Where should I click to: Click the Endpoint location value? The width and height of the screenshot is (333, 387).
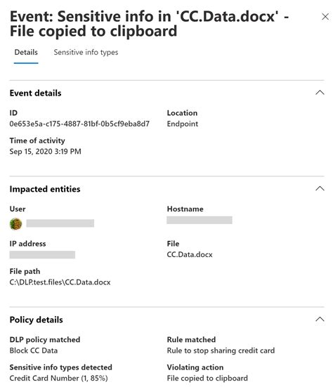pos(183,124)
